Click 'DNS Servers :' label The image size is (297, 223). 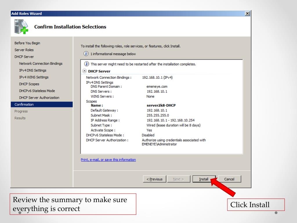click(101, 91)
